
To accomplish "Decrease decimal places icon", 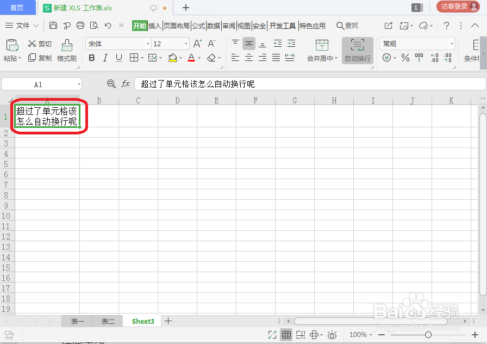I will point(447,58).
